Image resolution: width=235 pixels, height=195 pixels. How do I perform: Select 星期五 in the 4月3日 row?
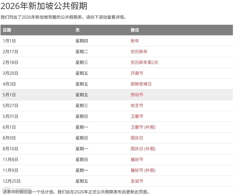pos(82,84)
